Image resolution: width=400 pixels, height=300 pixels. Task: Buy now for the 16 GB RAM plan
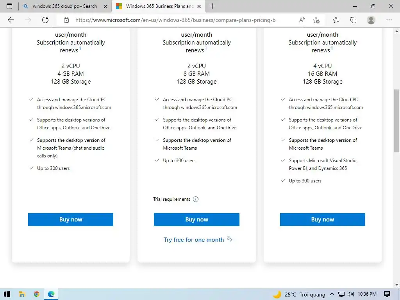pos(322,220)
